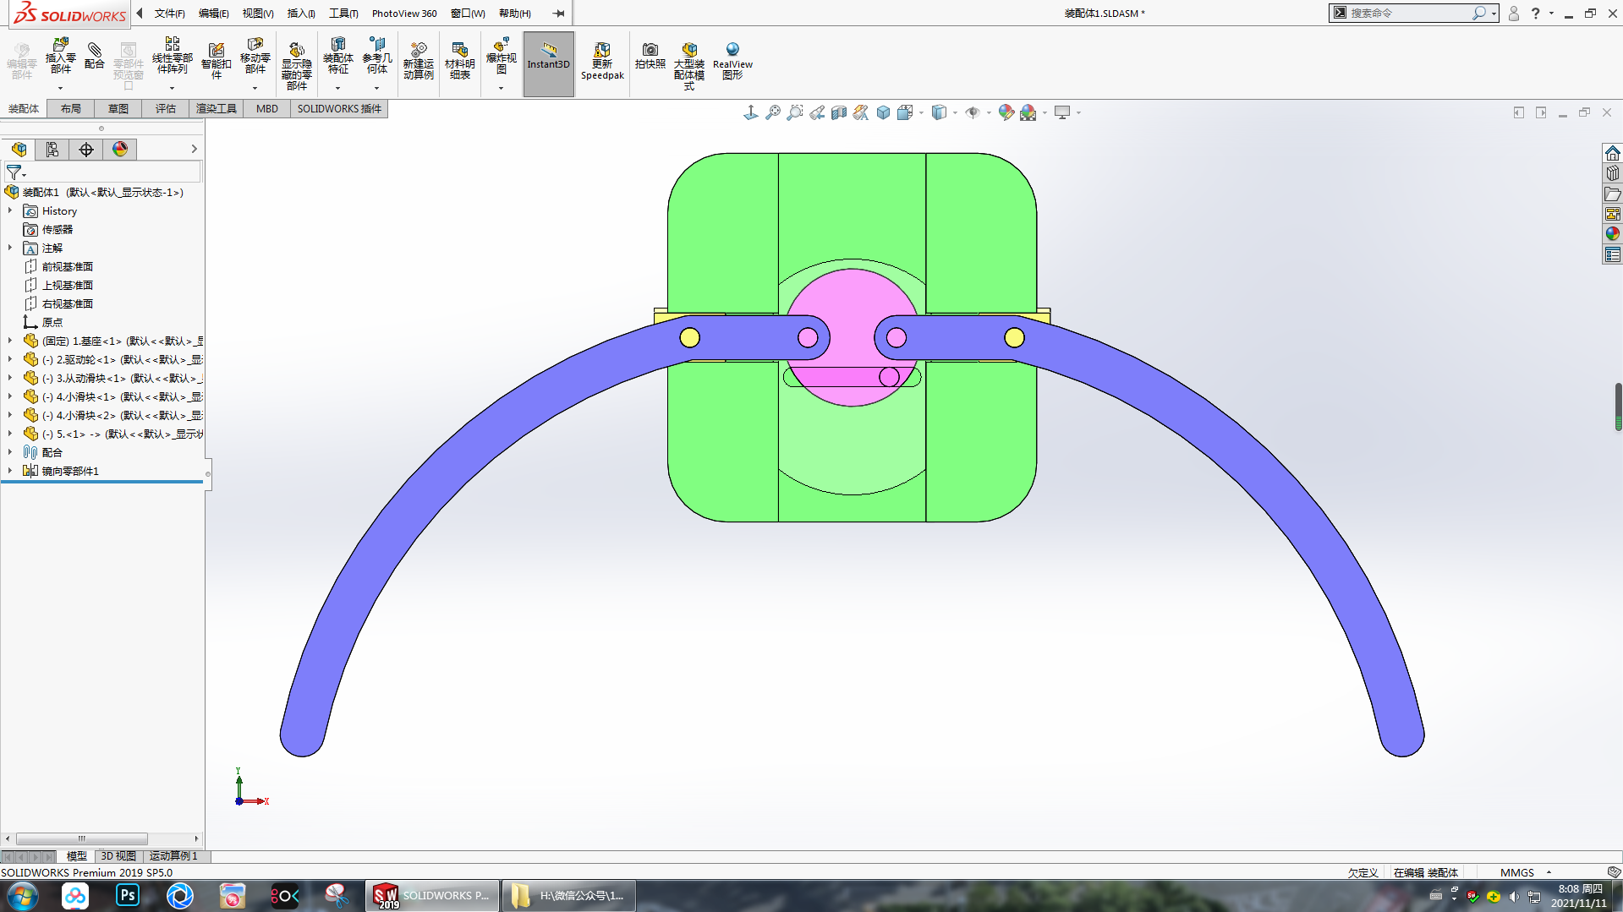The image size is (1623, 912).
Task: Switch to 运动算例 1 bottom tab
Action: (x=173, y=856)
